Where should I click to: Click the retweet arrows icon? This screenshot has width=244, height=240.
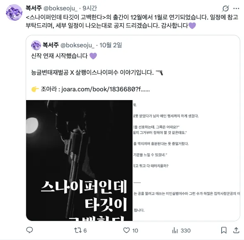coord(77,230)
